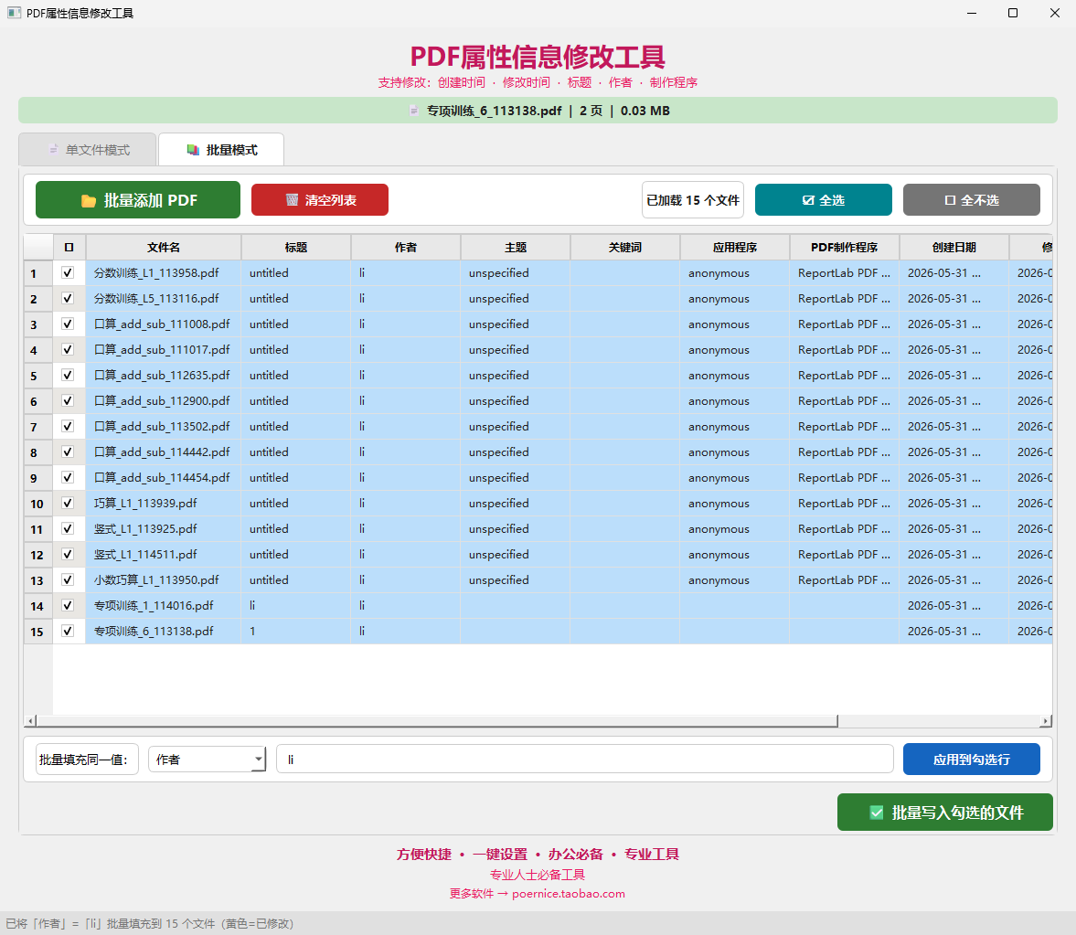Click the checkmark icon on 全选 button
The height and width of the screenshot is (935, 1076).
pos(808,200)
